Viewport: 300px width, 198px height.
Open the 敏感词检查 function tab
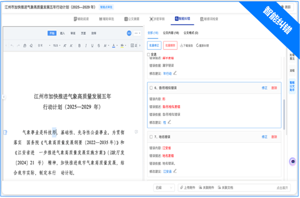tap(209, 19)
